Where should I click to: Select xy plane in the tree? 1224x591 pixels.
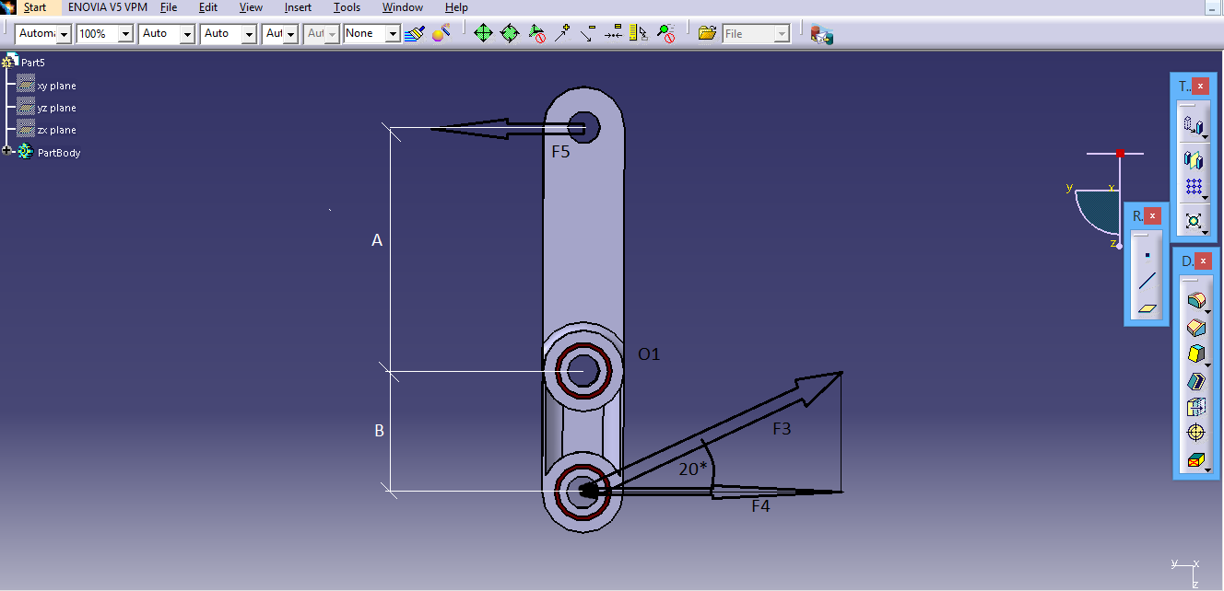[56, 86]
